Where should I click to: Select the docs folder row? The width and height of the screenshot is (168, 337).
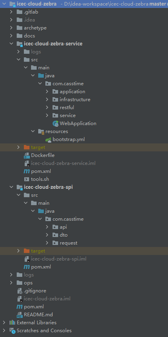(84, 36)
